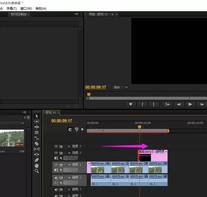Viewport: 207px width, 197px height.
Task: Select the Hand tool
Action: pyautogui.click(x=37, y=165)
